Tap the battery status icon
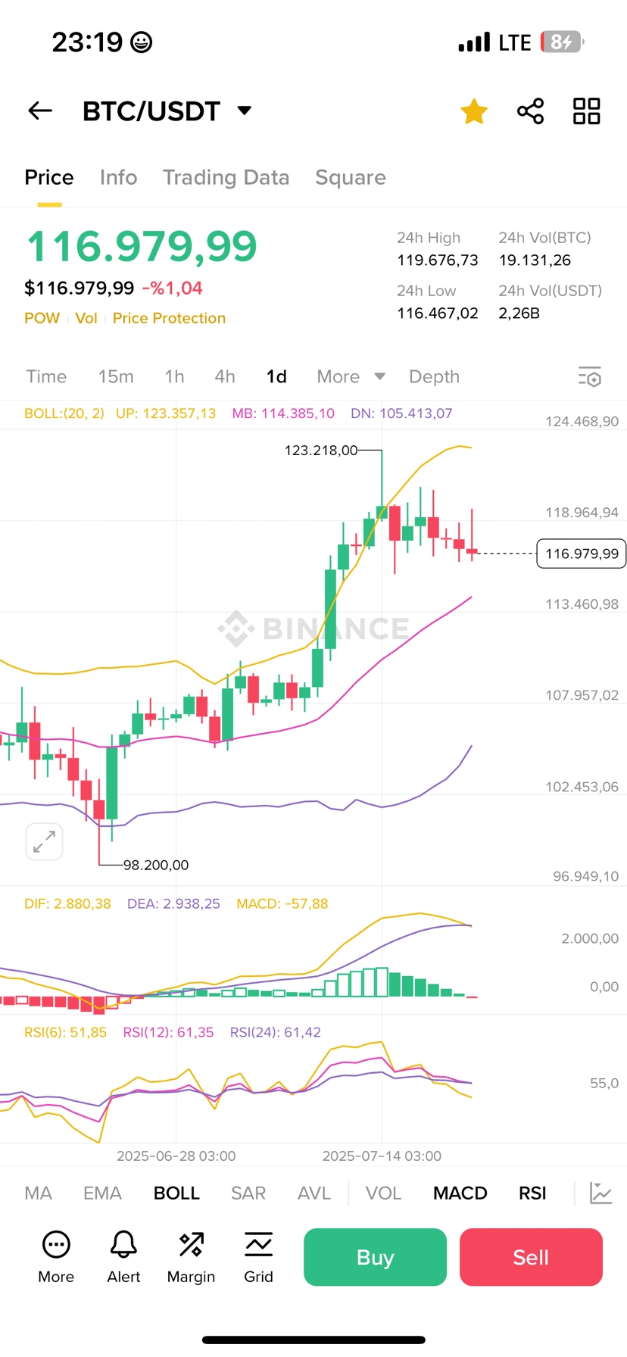Viewport: 627px width, 1357px height. 562,42
